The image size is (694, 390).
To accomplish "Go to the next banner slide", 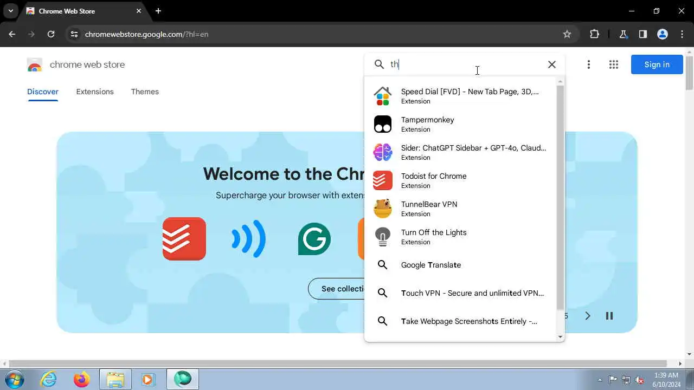I will pyautogui.click(x=588, y=316).
